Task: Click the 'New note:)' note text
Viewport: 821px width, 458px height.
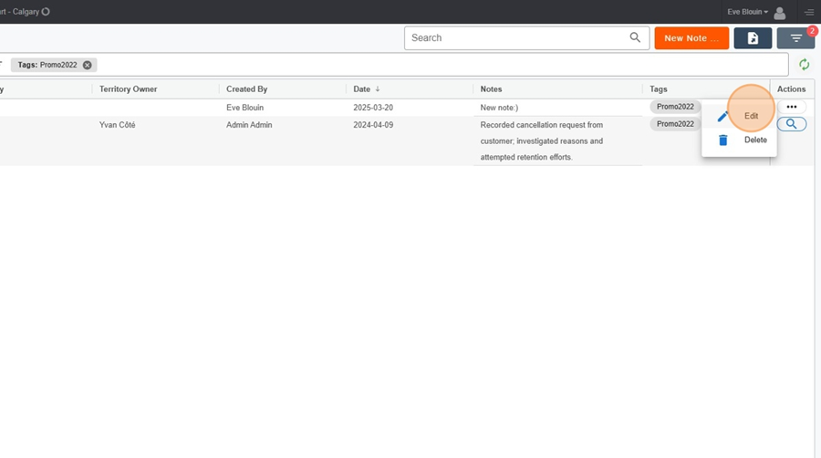Action: coord(499,108)
